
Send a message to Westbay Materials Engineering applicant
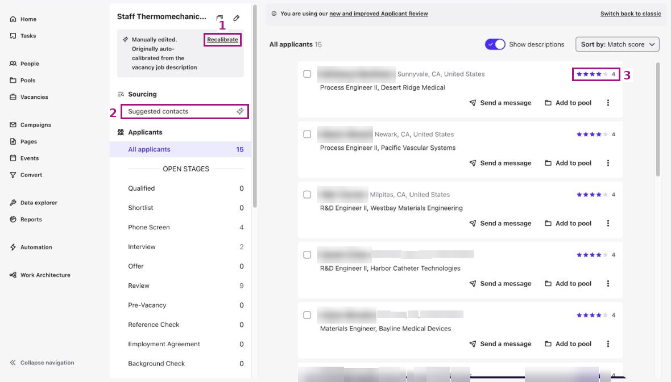(500, 224)
